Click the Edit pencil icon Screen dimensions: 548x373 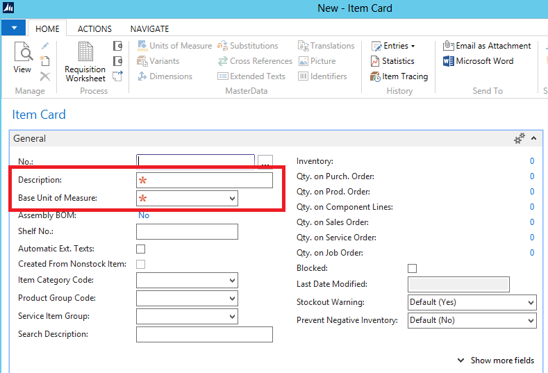pos(45,46)
